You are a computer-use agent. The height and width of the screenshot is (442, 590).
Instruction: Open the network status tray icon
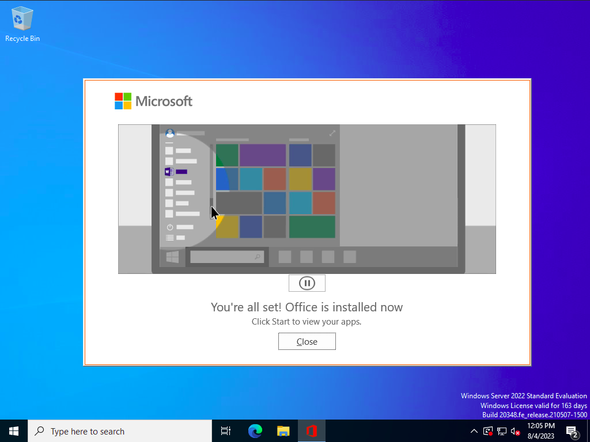502,431
